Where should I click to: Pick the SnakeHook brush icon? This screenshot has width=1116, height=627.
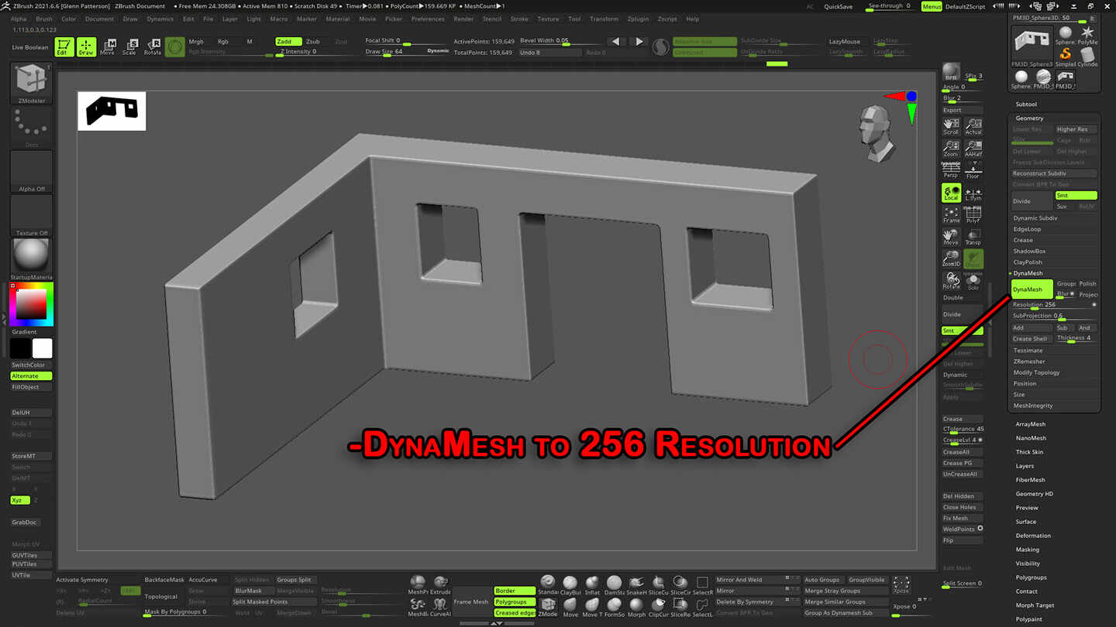coord(637,581)
